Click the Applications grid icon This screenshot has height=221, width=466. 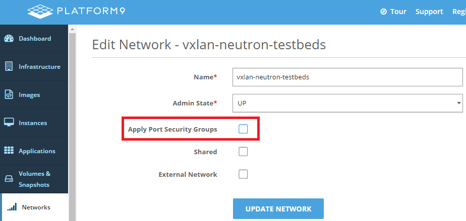(x=9, y=151)
